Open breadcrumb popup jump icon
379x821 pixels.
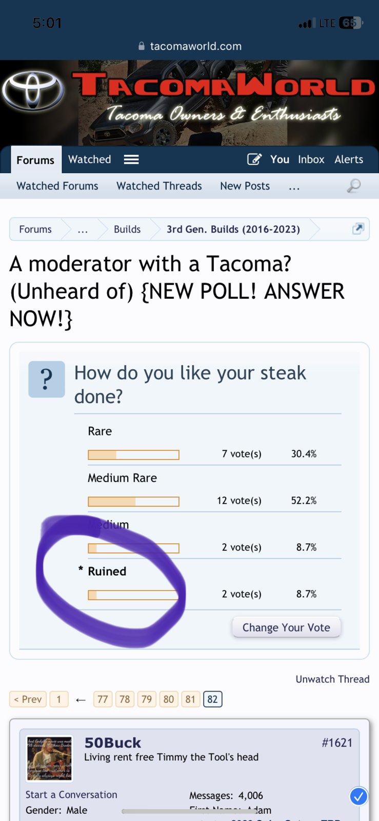[x=358, y=229]
